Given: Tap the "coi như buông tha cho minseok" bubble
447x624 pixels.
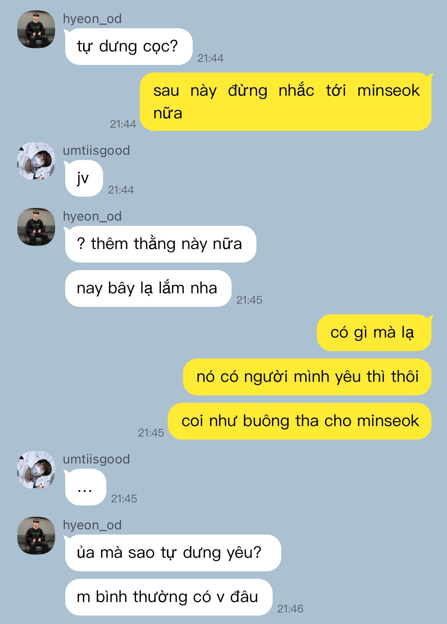Looking at the screenshot, I should tap(300, 421).
